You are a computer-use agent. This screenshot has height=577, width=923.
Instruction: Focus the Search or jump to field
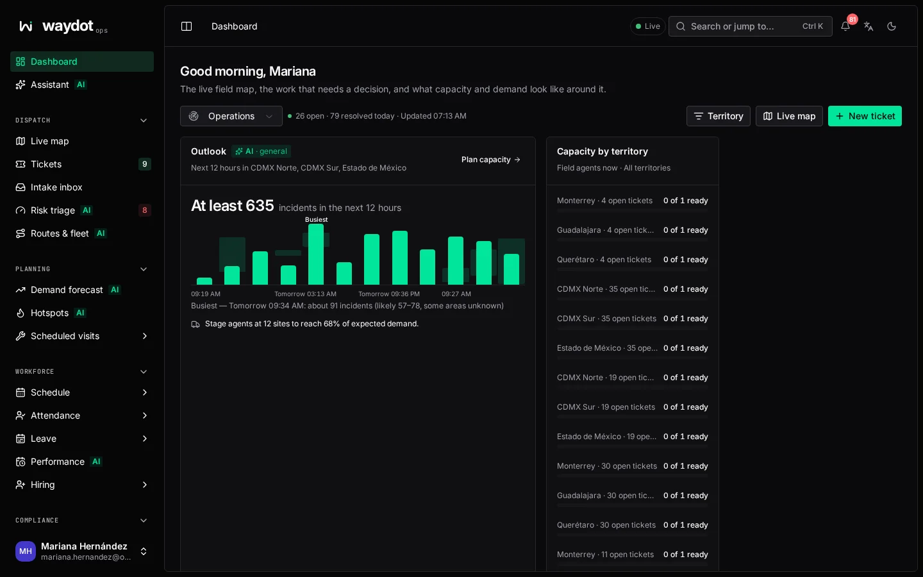point(751,26)
